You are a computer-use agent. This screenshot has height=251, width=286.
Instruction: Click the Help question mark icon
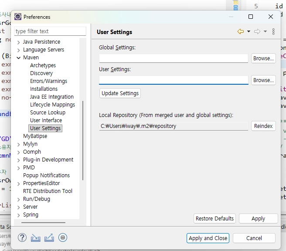22,237
